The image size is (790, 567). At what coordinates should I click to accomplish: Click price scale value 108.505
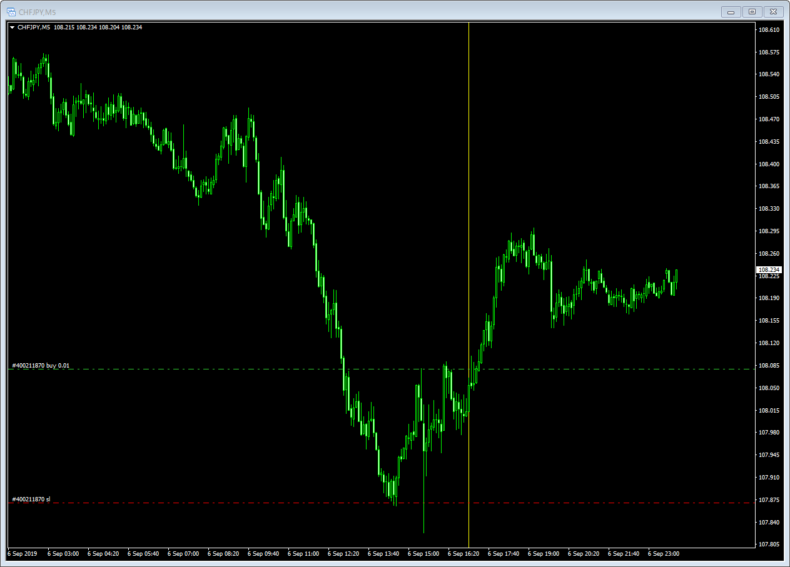[x=769, y=97]
